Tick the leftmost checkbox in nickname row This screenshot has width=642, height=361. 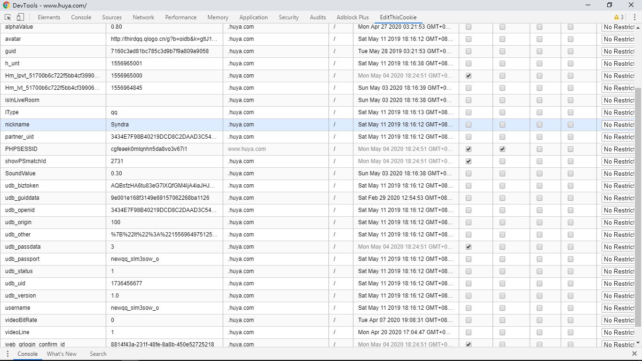[x=468, y=125]
